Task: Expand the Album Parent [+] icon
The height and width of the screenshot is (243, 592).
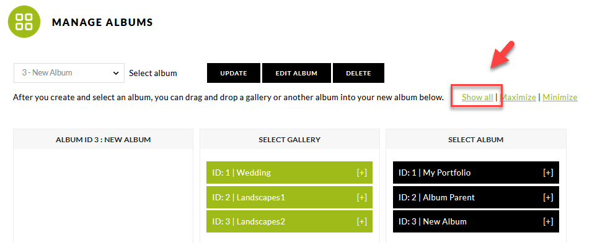Action: (x=548, y=197)
